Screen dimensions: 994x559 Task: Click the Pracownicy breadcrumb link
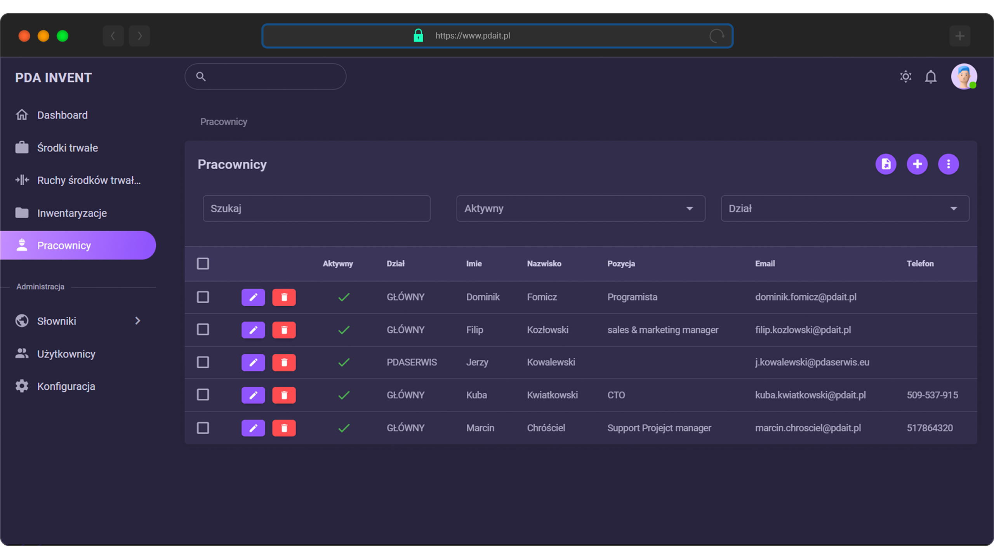[x=224, y=122]
